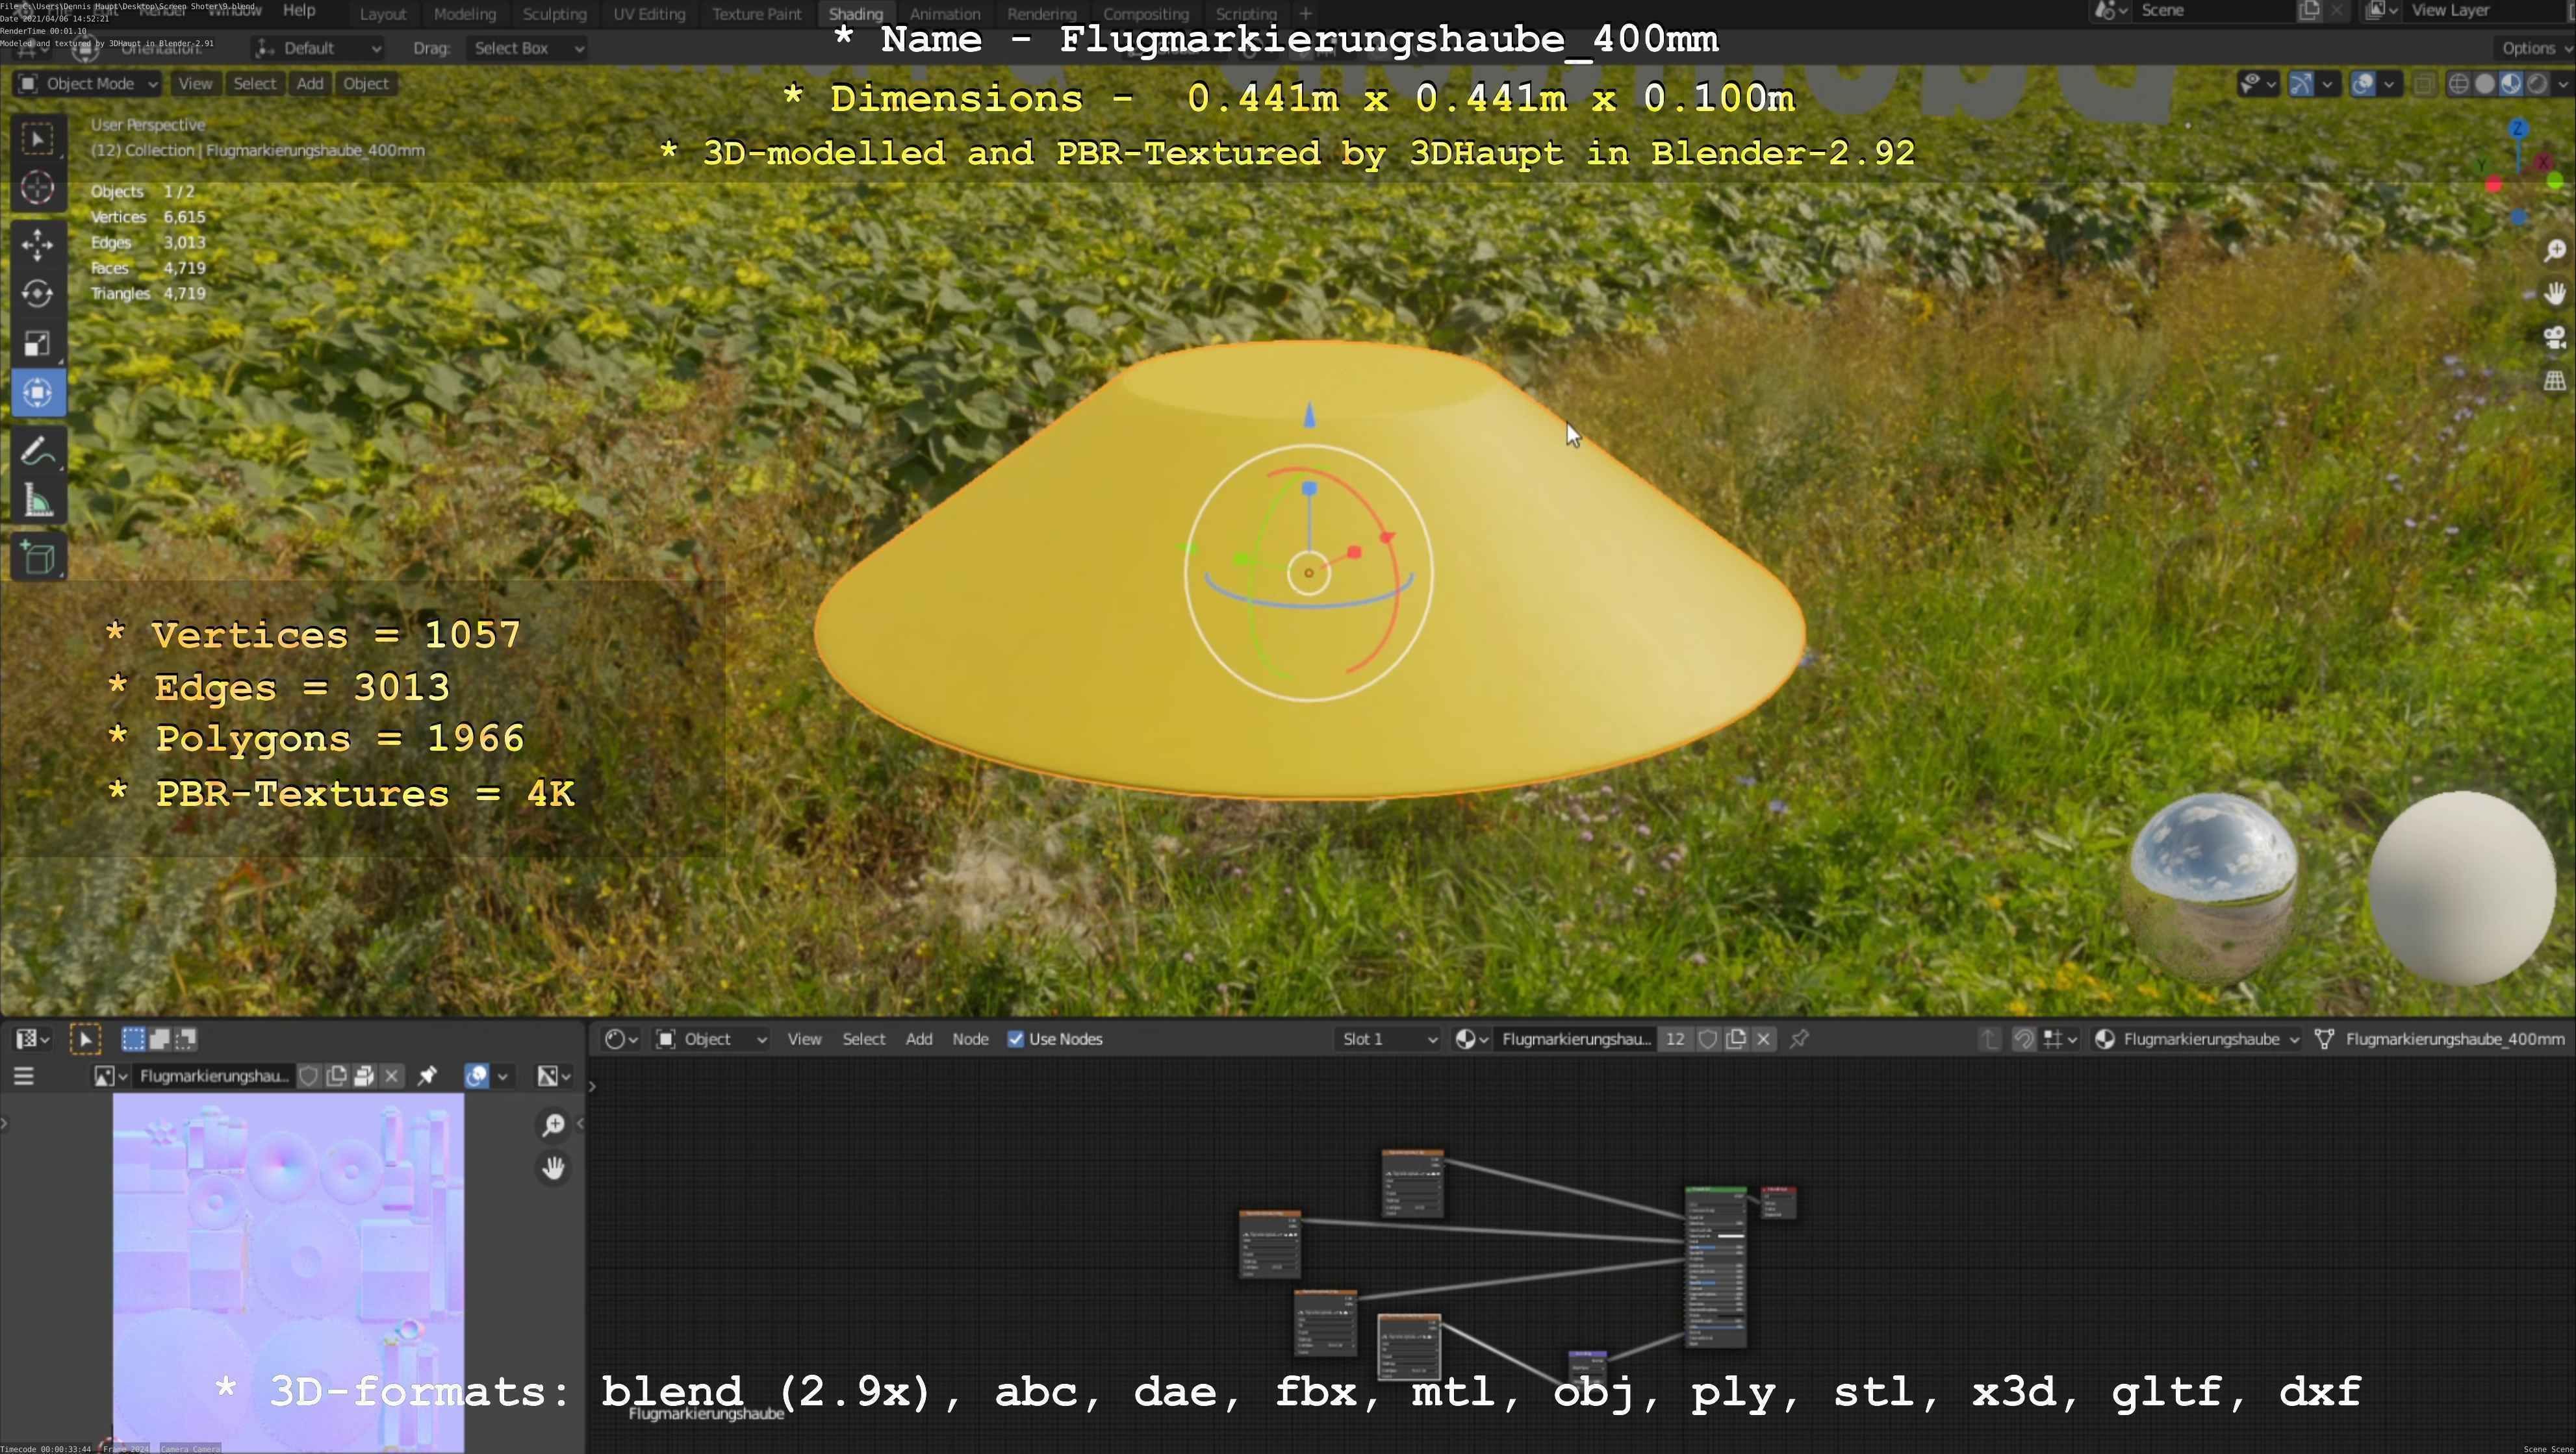Click the camera view icon in viewport
This screenshot has width=2576, height=1454.
coord(2555,338)
